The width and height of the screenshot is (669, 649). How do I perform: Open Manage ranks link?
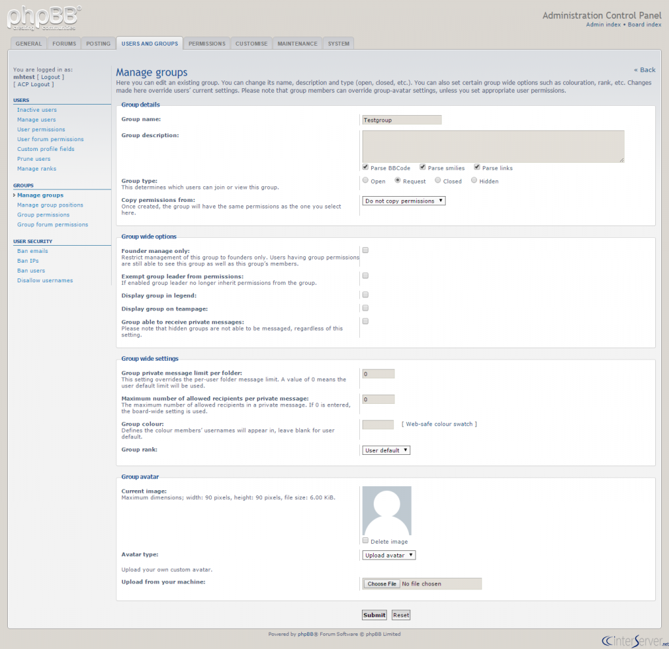[37, 169]
